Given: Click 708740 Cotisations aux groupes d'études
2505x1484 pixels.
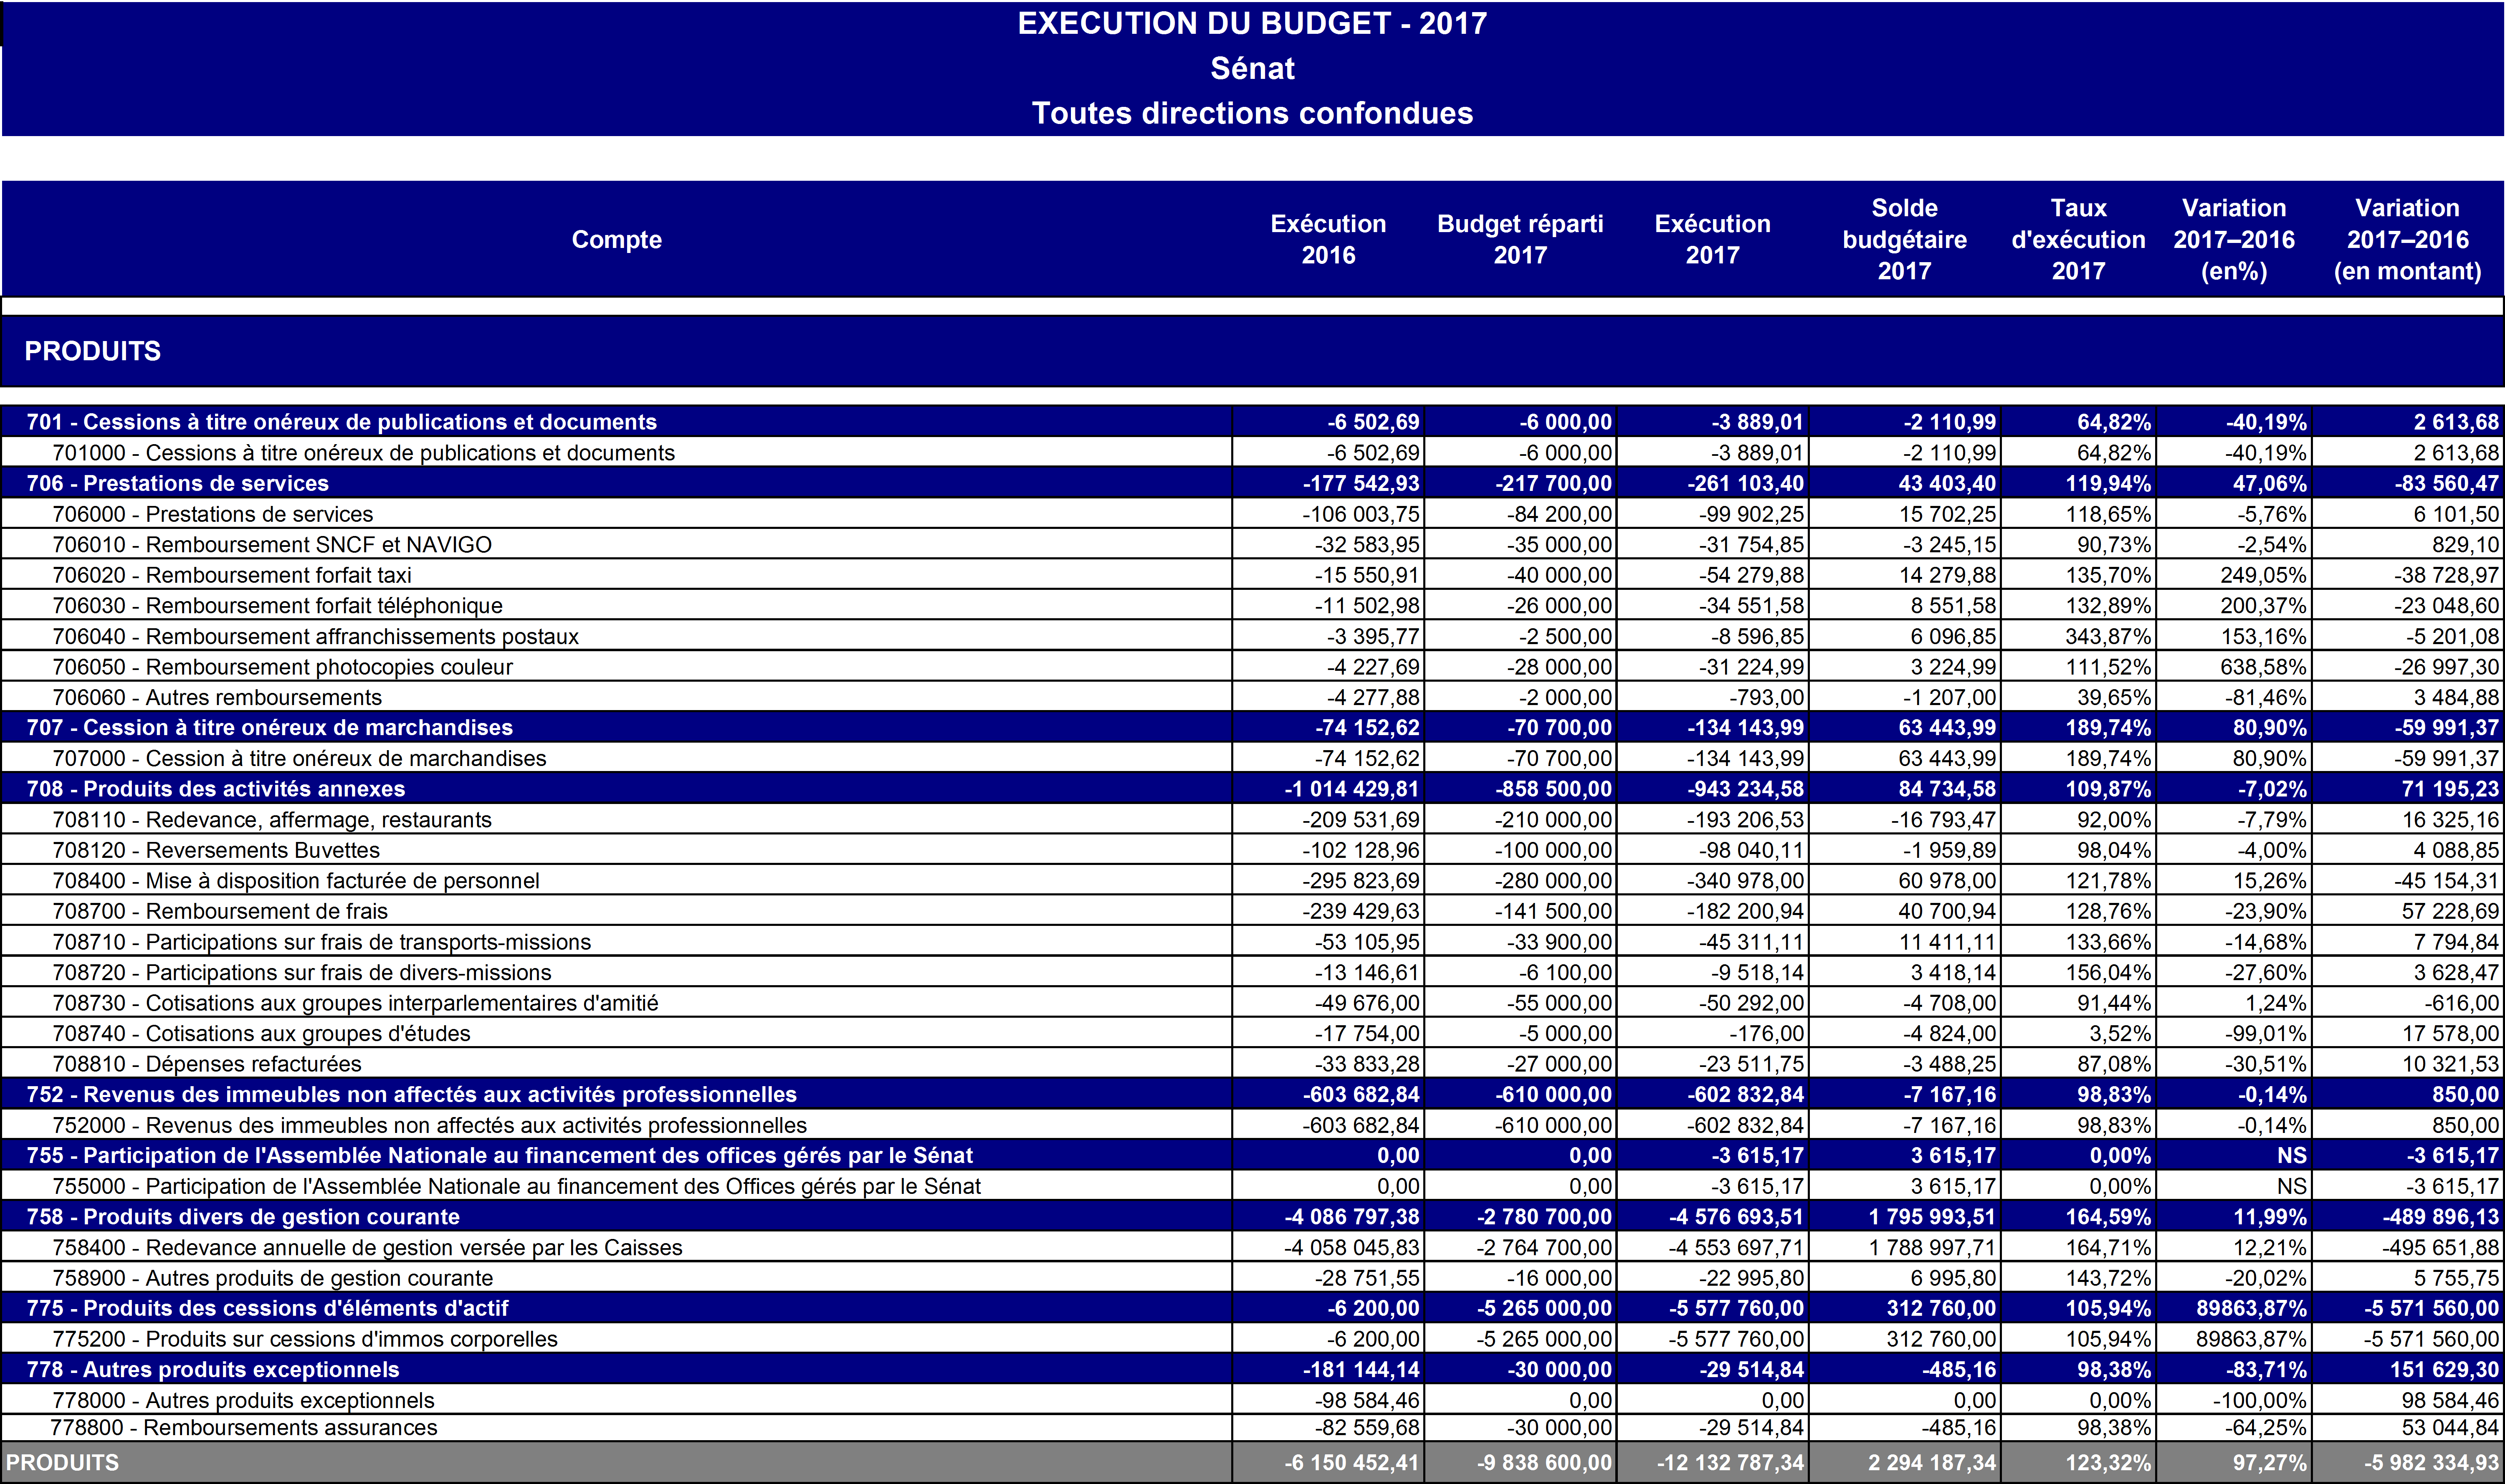Looking at the screenshot, I should tap(261, 1033).
